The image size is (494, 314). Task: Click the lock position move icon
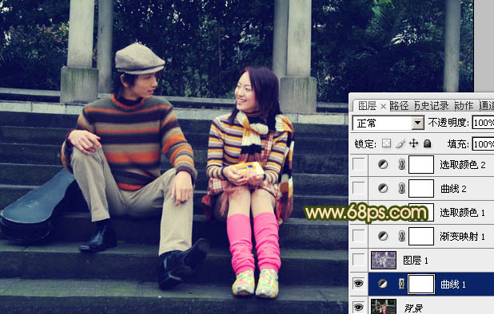pos(413,143)
